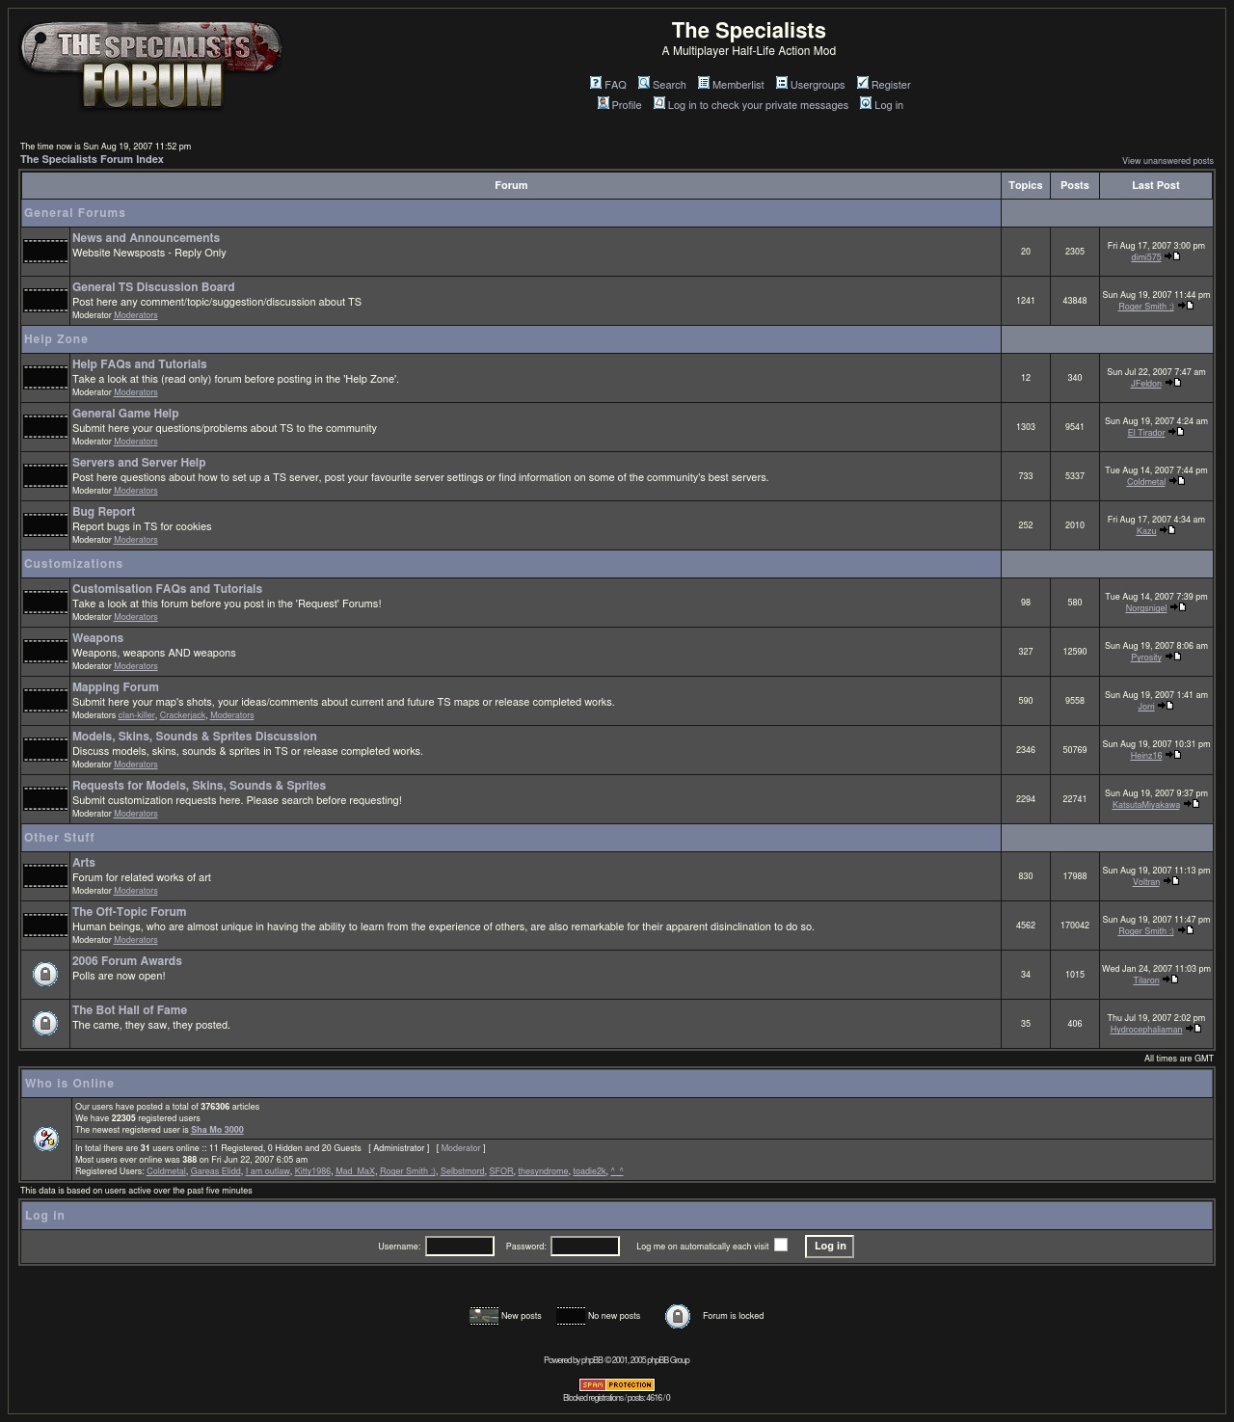1234x1422 pixels.
Task: Open the Memberlist icon
Action: pos(704,83)
